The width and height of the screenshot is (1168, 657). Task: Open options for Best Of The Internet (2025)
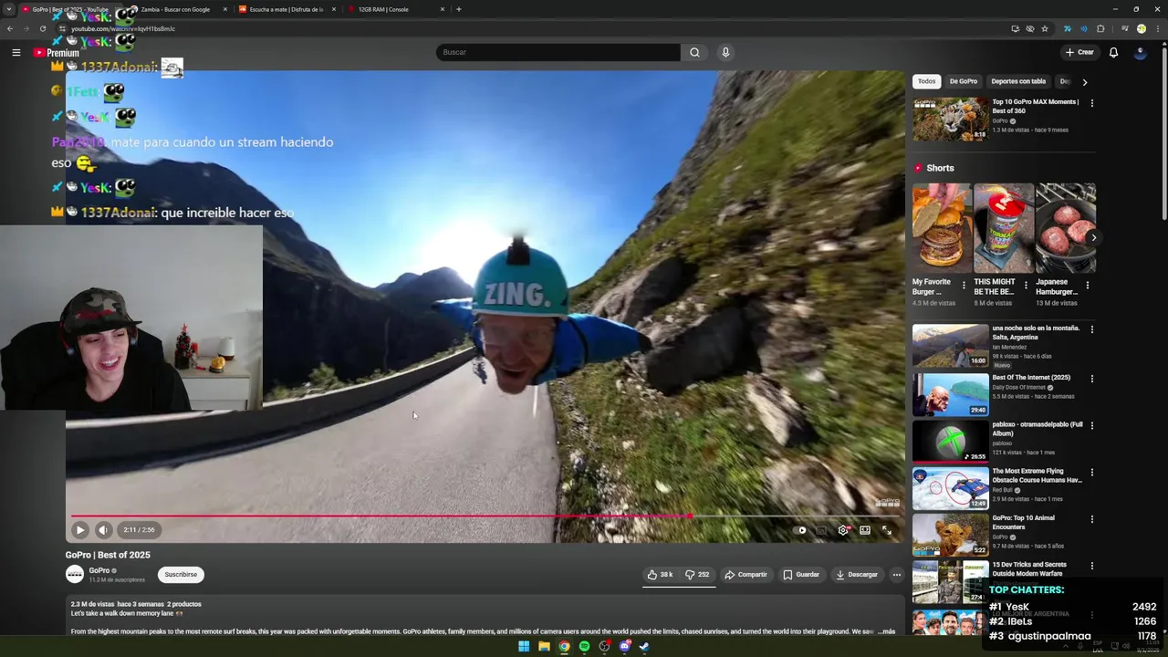[x=1091, y=379]
